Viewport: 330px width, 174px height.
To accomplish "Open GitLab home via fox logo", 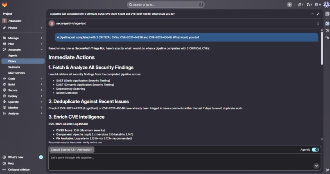I will [x=5, y=5].
